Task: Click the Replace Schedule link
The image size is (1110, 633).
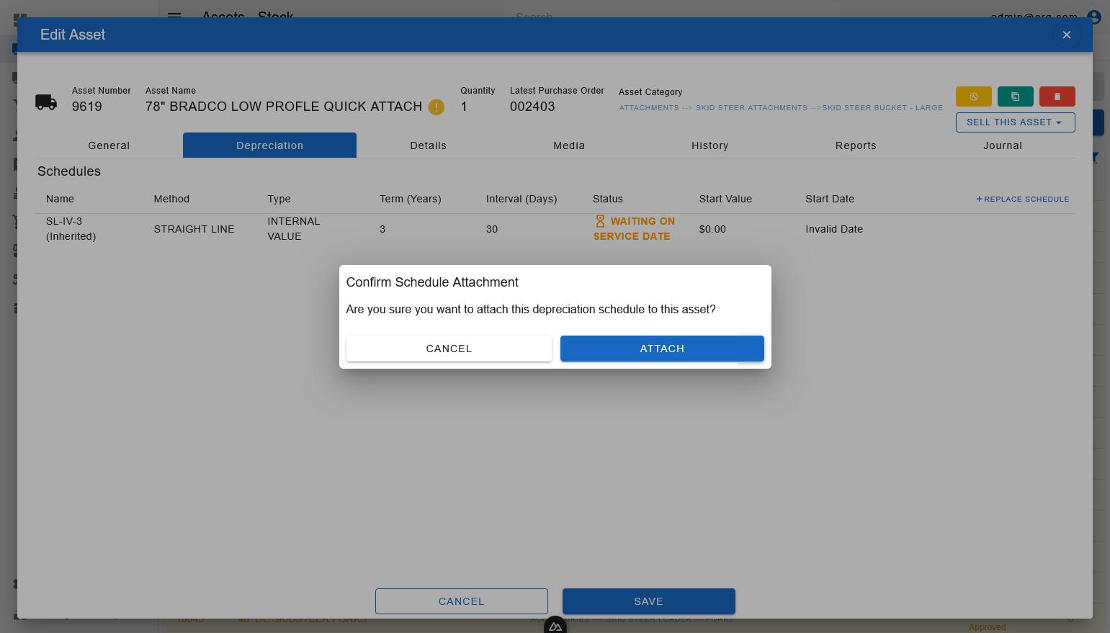Action: pyautogui.click(x=1022, y=199)
